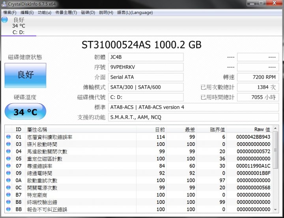Image resolution: width=284 pixels, height=218 pixels.
Task: Click the firmware field JC4B
Action: pyautogui.click(x=146, y=57)
